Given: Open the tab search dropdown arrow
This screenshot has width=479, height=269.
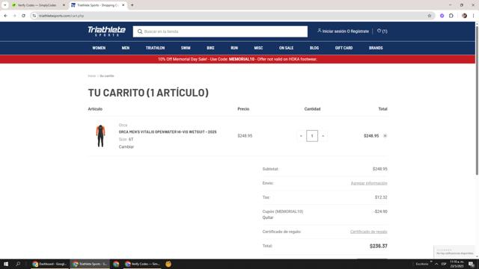Looking at the screenshot, I should pos(5,5).
